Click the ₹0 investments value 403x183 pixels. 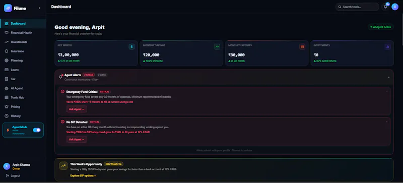[316, 55]
